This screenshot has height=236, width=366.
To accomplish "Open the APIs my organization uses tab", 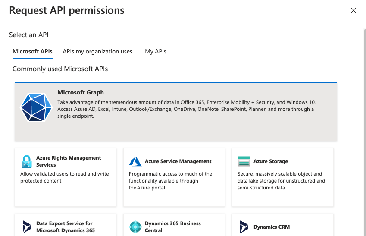I will tap(97, 51).
